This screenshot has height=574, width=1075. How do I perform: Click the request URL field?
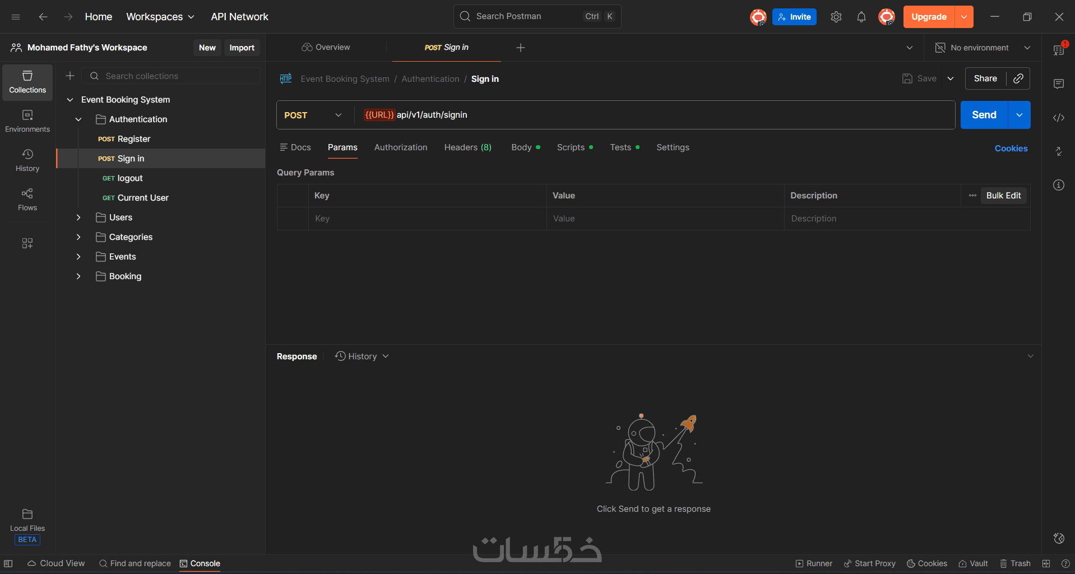(654, 115)
